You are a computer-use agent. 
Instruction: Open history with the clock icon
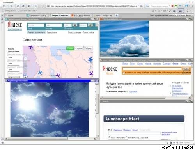[36, 6]
